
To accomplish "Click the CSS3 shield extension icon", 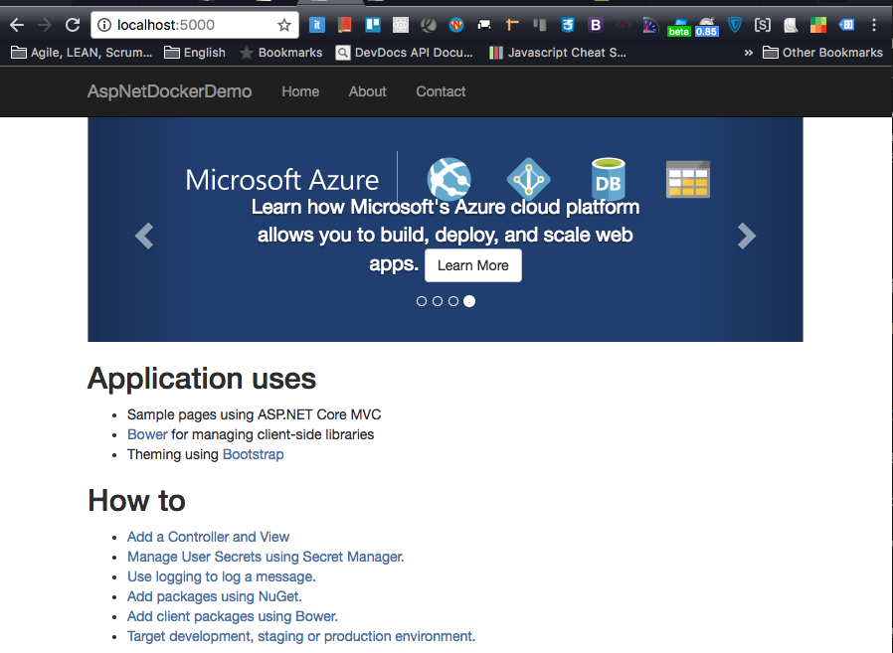I will tap(567, 25).
